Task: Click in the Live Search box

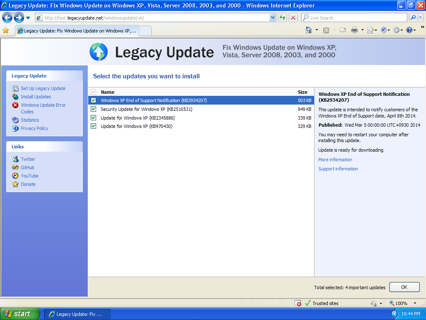Action: [354, 17]
